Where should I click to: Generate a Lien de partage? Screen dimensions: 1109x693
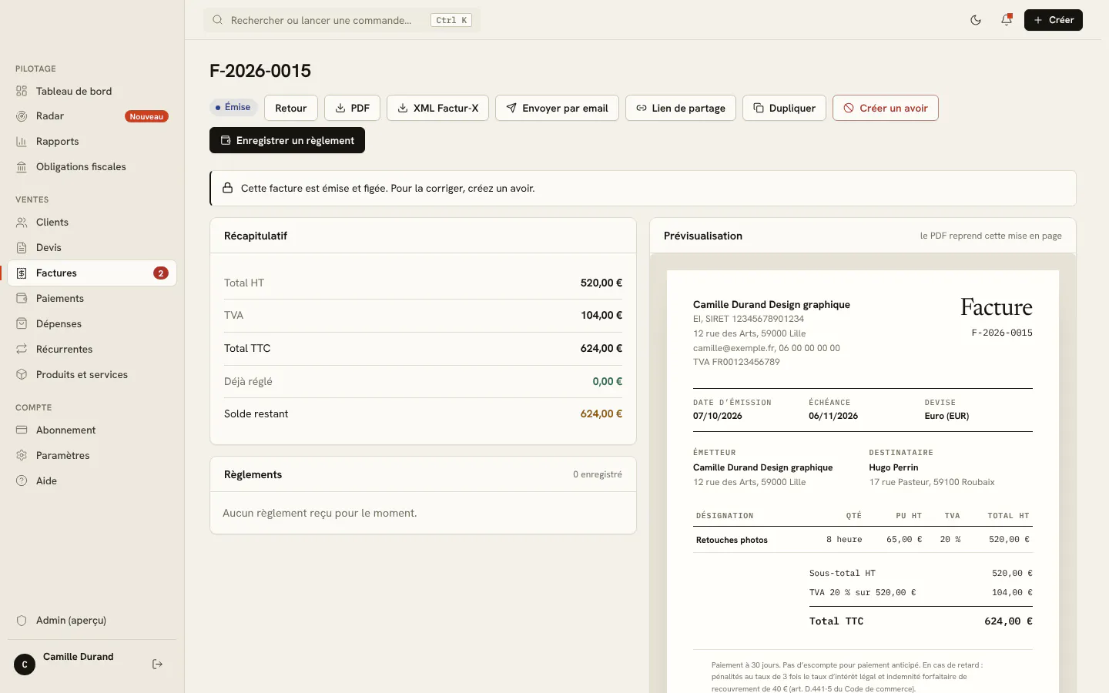(681, 108)
